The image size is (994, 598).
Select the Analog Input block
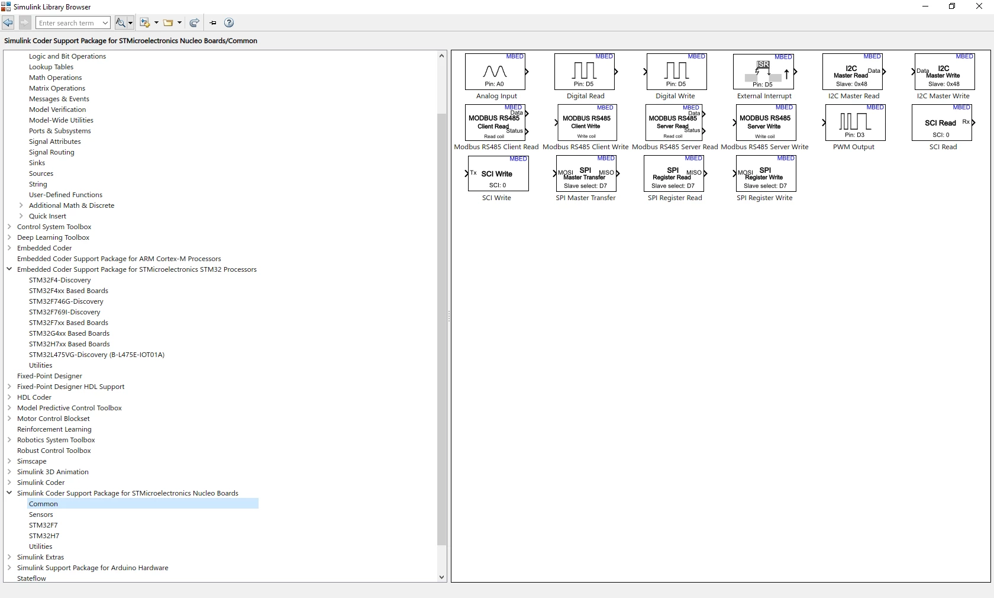point(496,72)
